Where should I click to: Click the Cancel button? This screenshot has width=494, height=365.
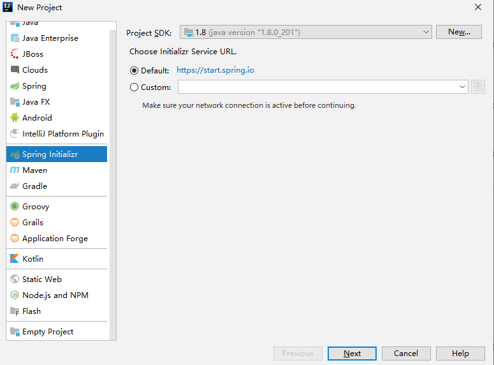(406, 354)
